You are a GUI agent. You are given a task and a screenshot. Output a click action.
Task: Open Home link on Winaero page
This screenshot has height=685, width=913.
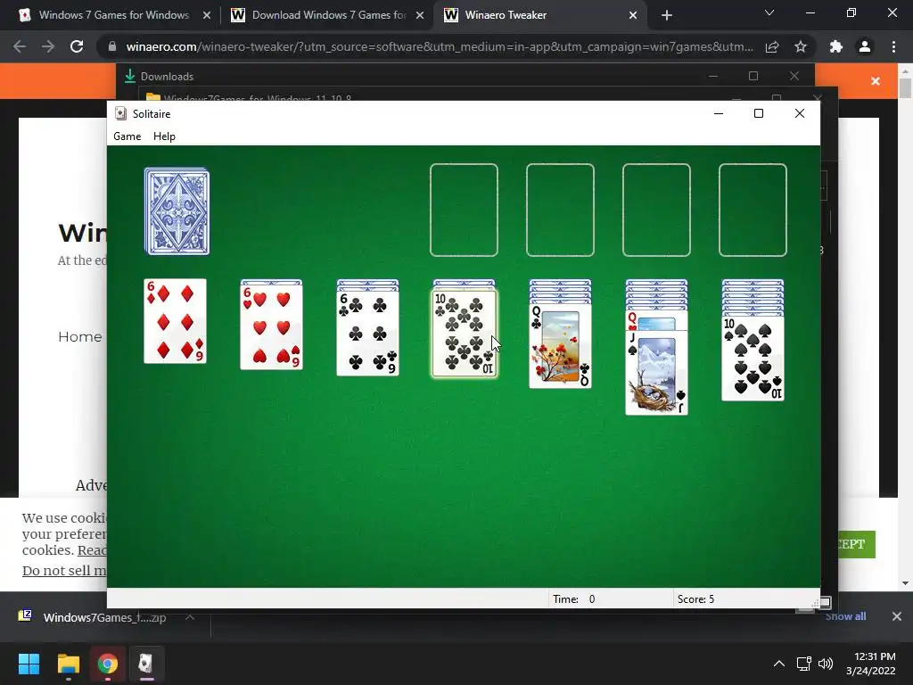(x=79, y=336)
